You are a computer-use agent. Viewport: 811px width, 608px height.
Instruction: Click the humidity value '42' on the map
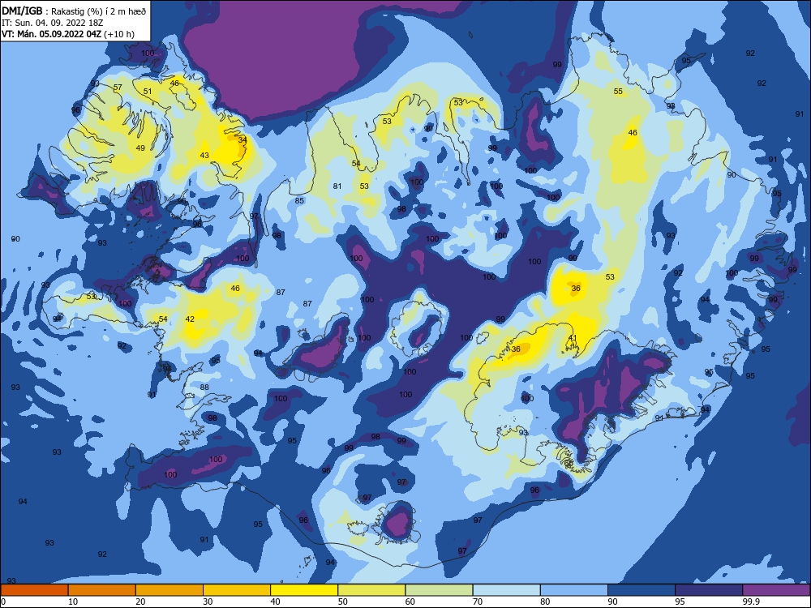190,319
